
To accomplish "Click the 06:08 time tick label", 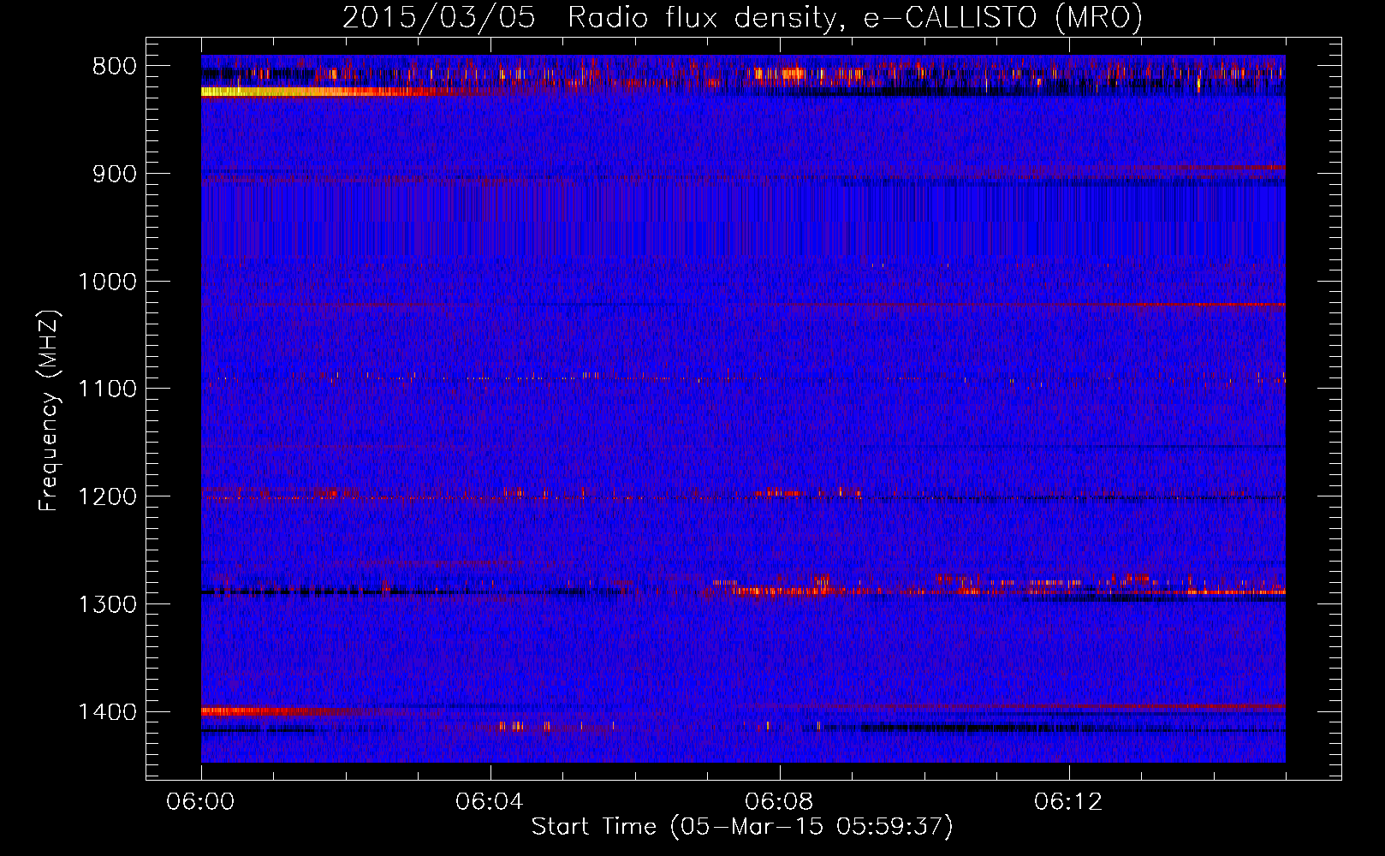I will [780, 802].
